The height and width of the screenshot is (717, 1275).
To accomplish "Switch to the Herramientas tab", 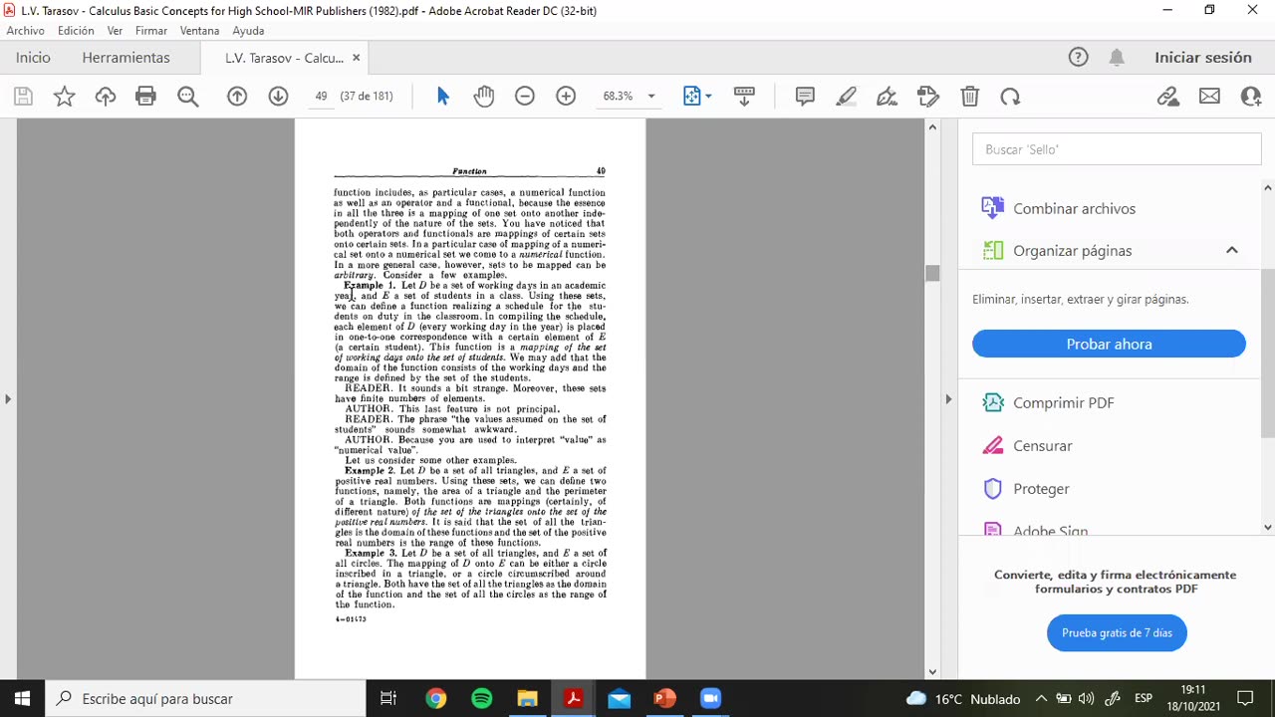I will click(127, 58).
